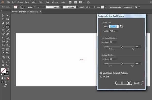This screenshot has height=100, width=152.
Task: Select the Type tool
Action: (3, 27)
